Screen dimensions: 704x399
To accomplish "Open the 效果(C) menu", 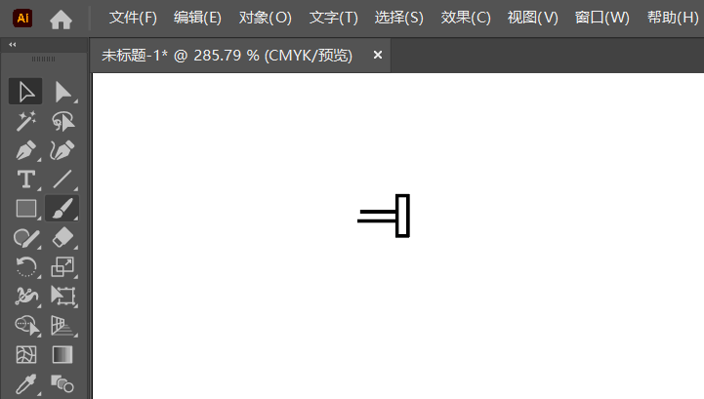I will coord(466,18).
